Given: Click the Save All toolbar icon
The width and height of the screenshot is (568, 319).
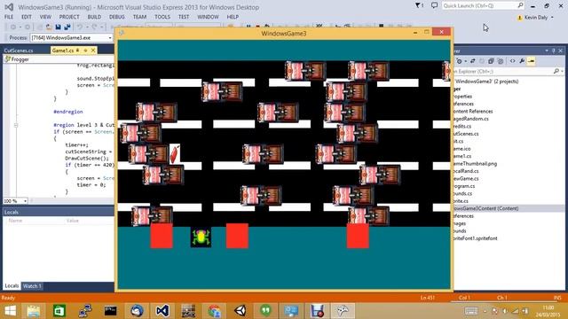Looking at the screenshot, I should 67,27.
